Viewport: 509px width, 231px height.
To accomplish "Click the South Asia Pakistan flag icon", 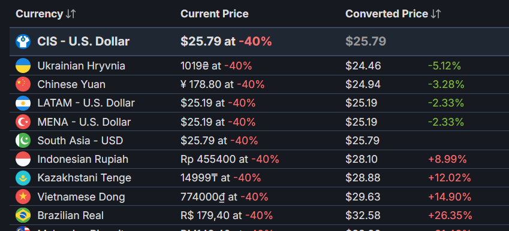I will click(23, 141).
